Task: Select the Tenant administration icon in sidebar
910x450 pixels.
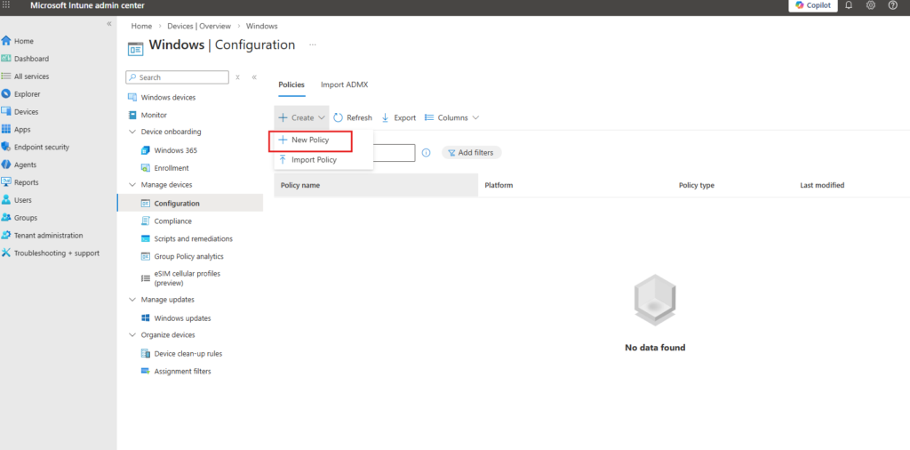Action: 6,236
